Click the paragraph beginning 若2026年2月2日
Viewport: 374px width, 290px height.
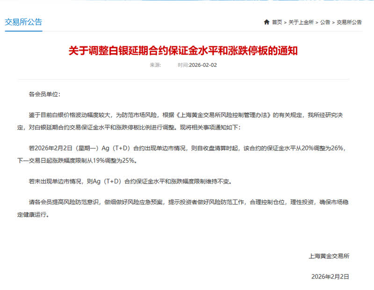181,155
